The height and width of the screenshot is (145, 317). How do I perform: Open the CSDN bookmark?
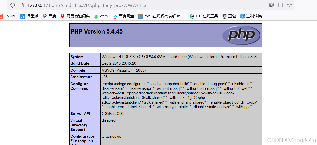(7, 16)
